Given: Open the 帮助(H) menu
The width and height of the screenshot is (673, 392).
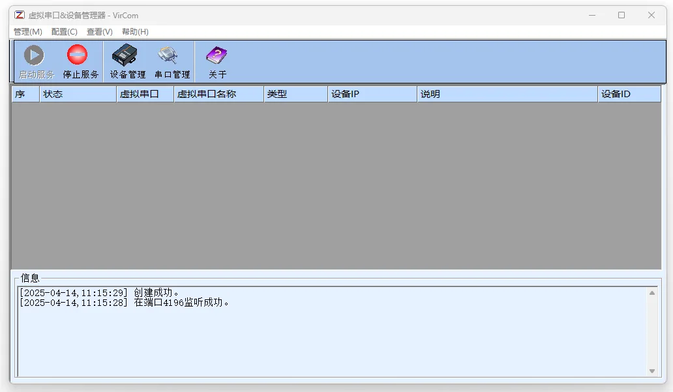Looking at the screenshot, I should tap(135, 32).
